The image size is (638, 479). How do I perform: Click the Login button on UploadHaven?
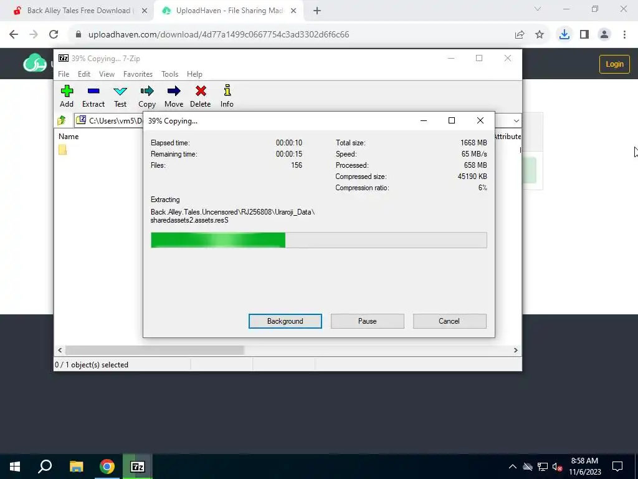coord(614,64)
